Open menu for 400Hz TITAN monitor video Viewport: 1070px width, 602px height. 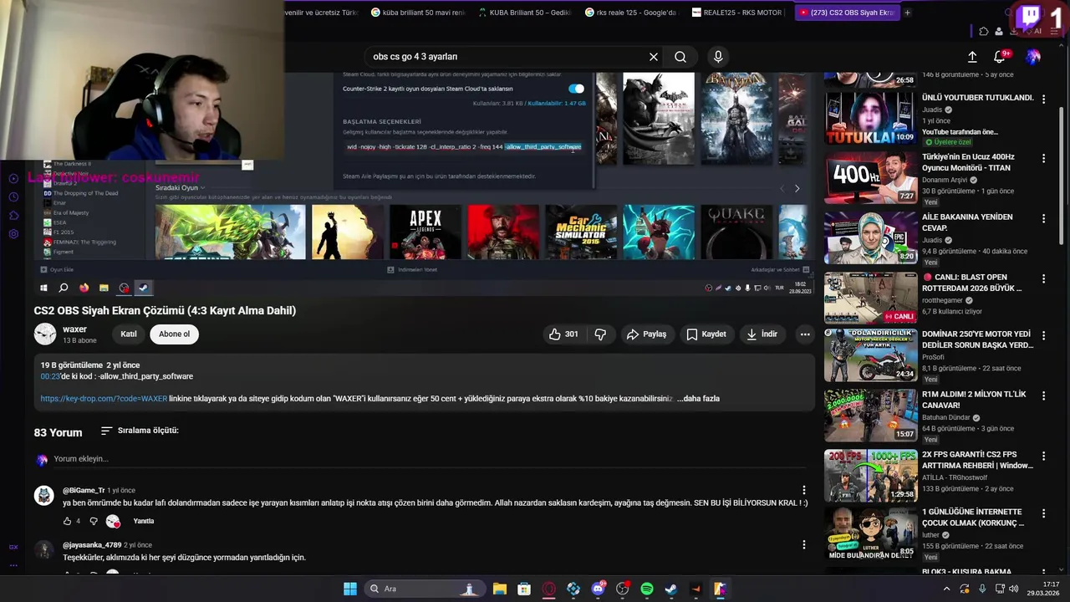pyautogui.click(x=1043, y=158)
